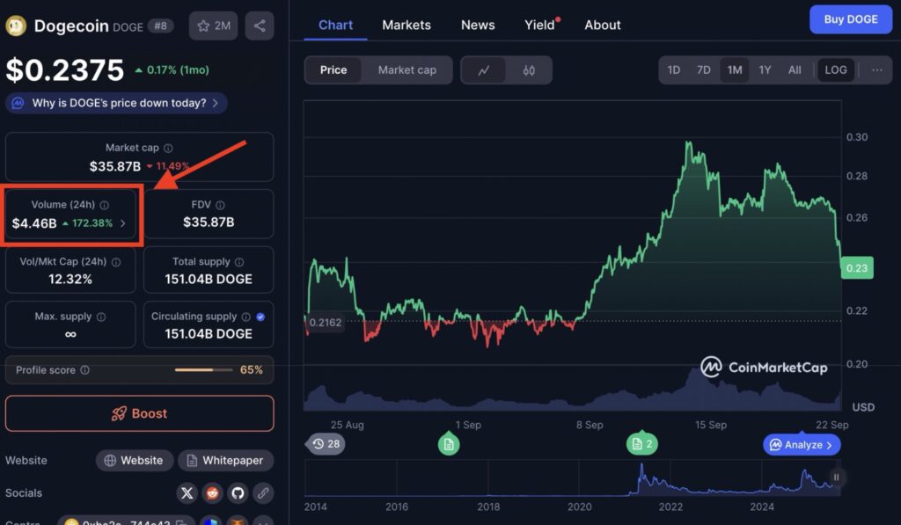Open Volume (24h) info icon
This screenshot has height=525, width=901.
tap(104, 205)
